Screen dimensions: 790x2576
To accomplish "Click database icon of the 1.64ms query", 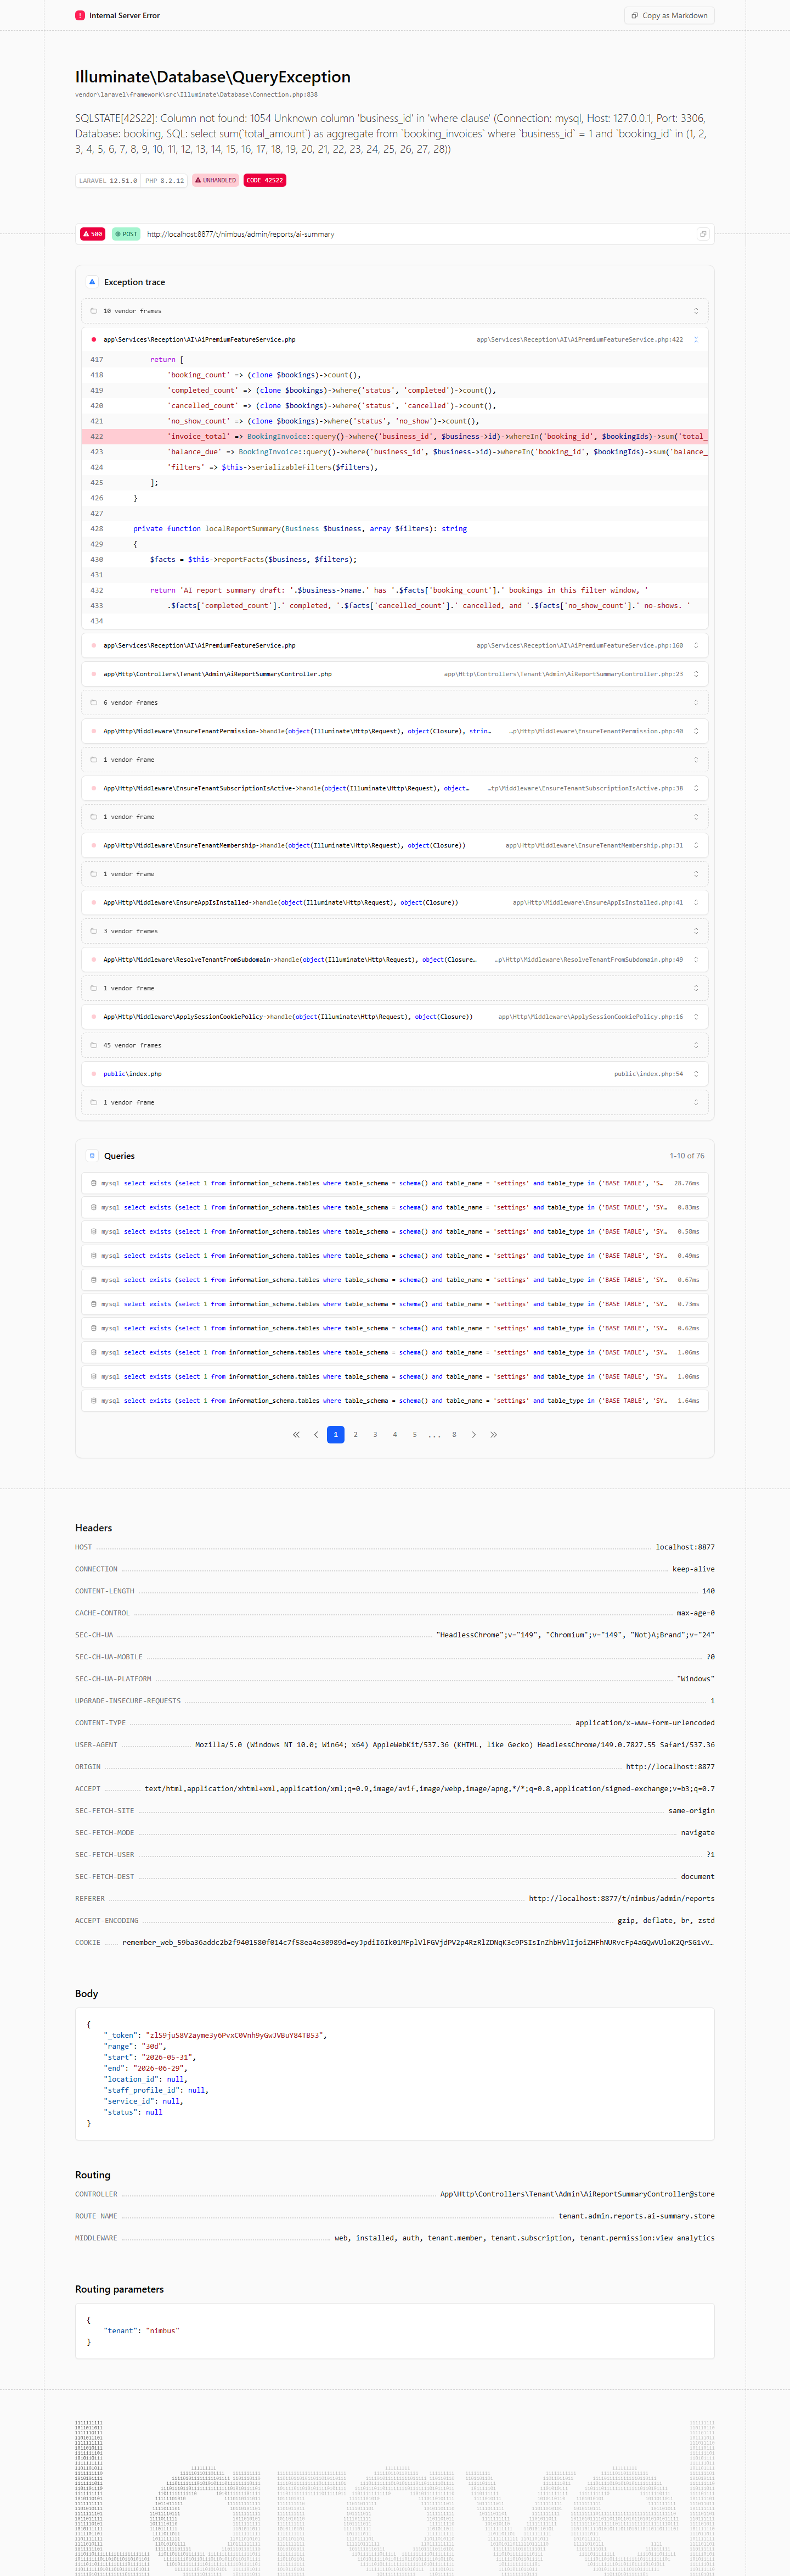I will click(x=94, y=1400).
